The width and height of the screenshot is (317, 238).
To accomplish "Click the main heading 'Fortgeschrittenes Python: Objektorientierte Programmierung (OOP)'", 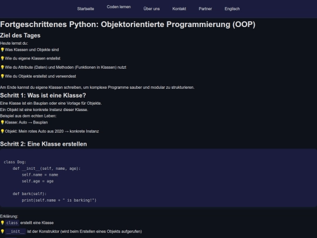I will pyautogui.click(x=127, y=24).
